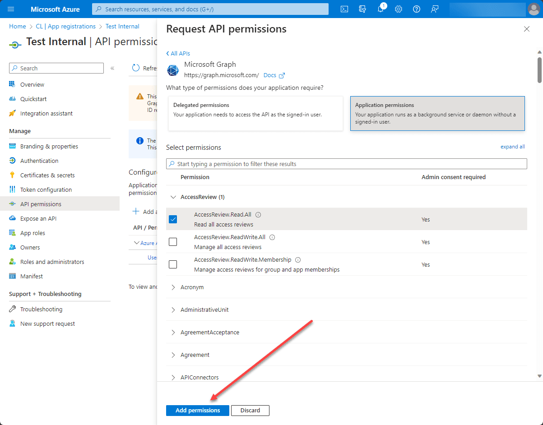
Task: Select Delegated permissions type
Action: (255, 113)
